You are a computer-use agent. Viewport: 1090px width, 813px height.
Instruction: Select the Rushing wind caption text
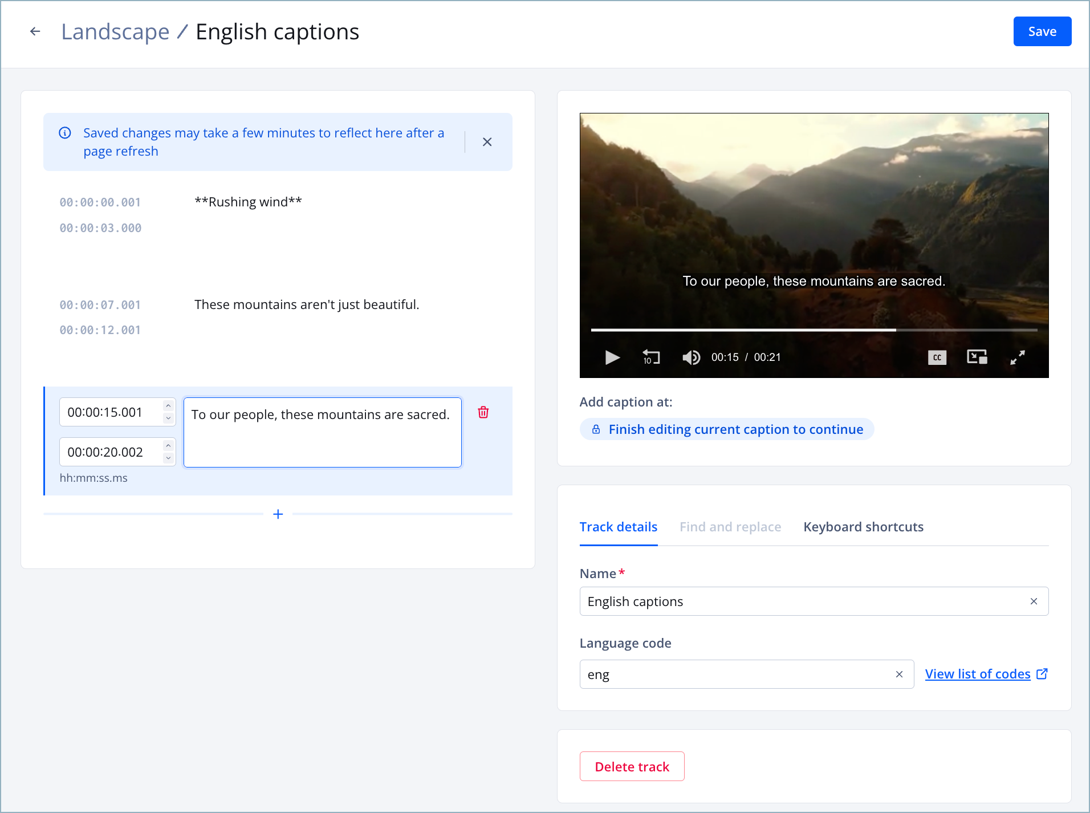point(248,202)
